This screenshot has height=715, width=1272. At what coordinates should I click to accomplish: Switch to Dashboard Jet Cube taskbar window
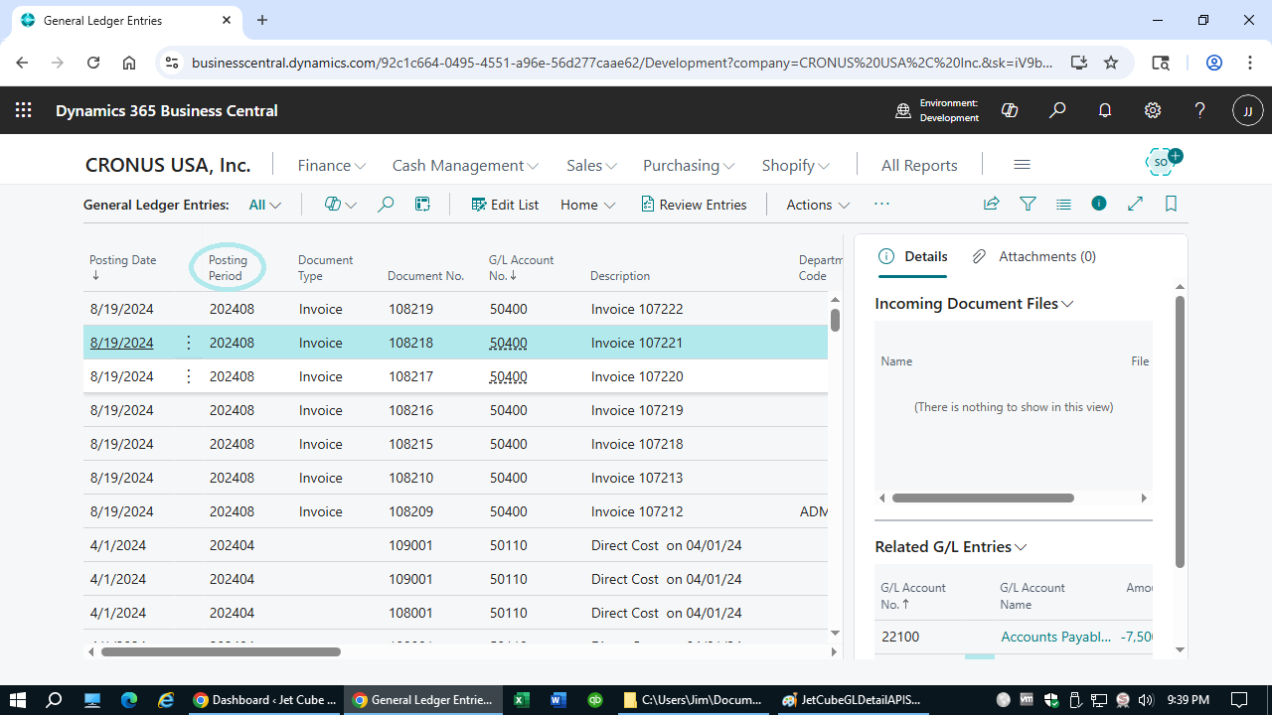(264, 700)
